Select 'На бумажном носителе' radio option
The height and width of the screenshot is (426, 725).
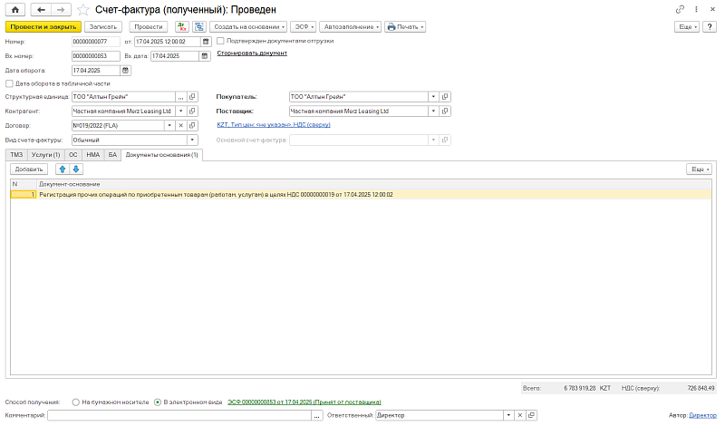76,402
